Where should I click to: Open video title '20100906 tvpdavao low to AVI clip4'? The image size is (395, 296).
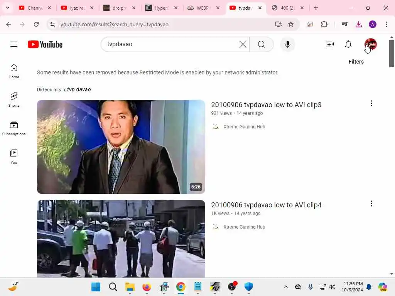[x=266, y=205]
